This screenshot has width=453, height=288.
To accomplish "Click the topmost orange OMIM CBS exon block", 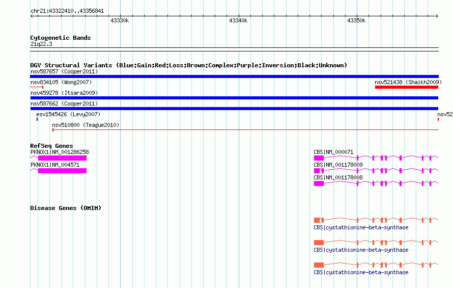I will [x=317, y=220].
